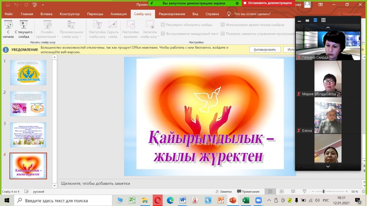Switch Zoom panel to gallery grid view

323,20
